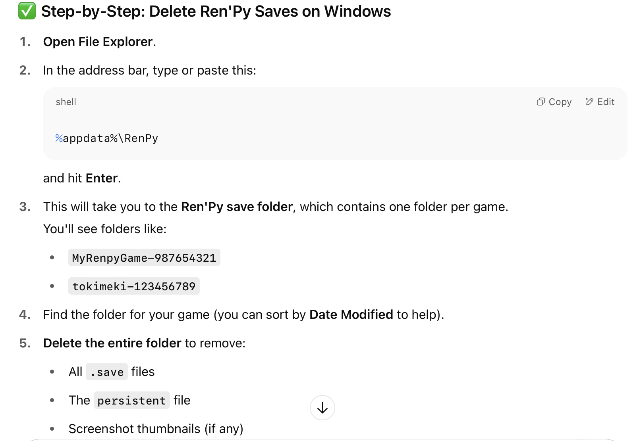Click the bold "Delete the entire folder" text
Image resolution: width=641 pixels, height=441 pixels.
(x=112, y=343)
